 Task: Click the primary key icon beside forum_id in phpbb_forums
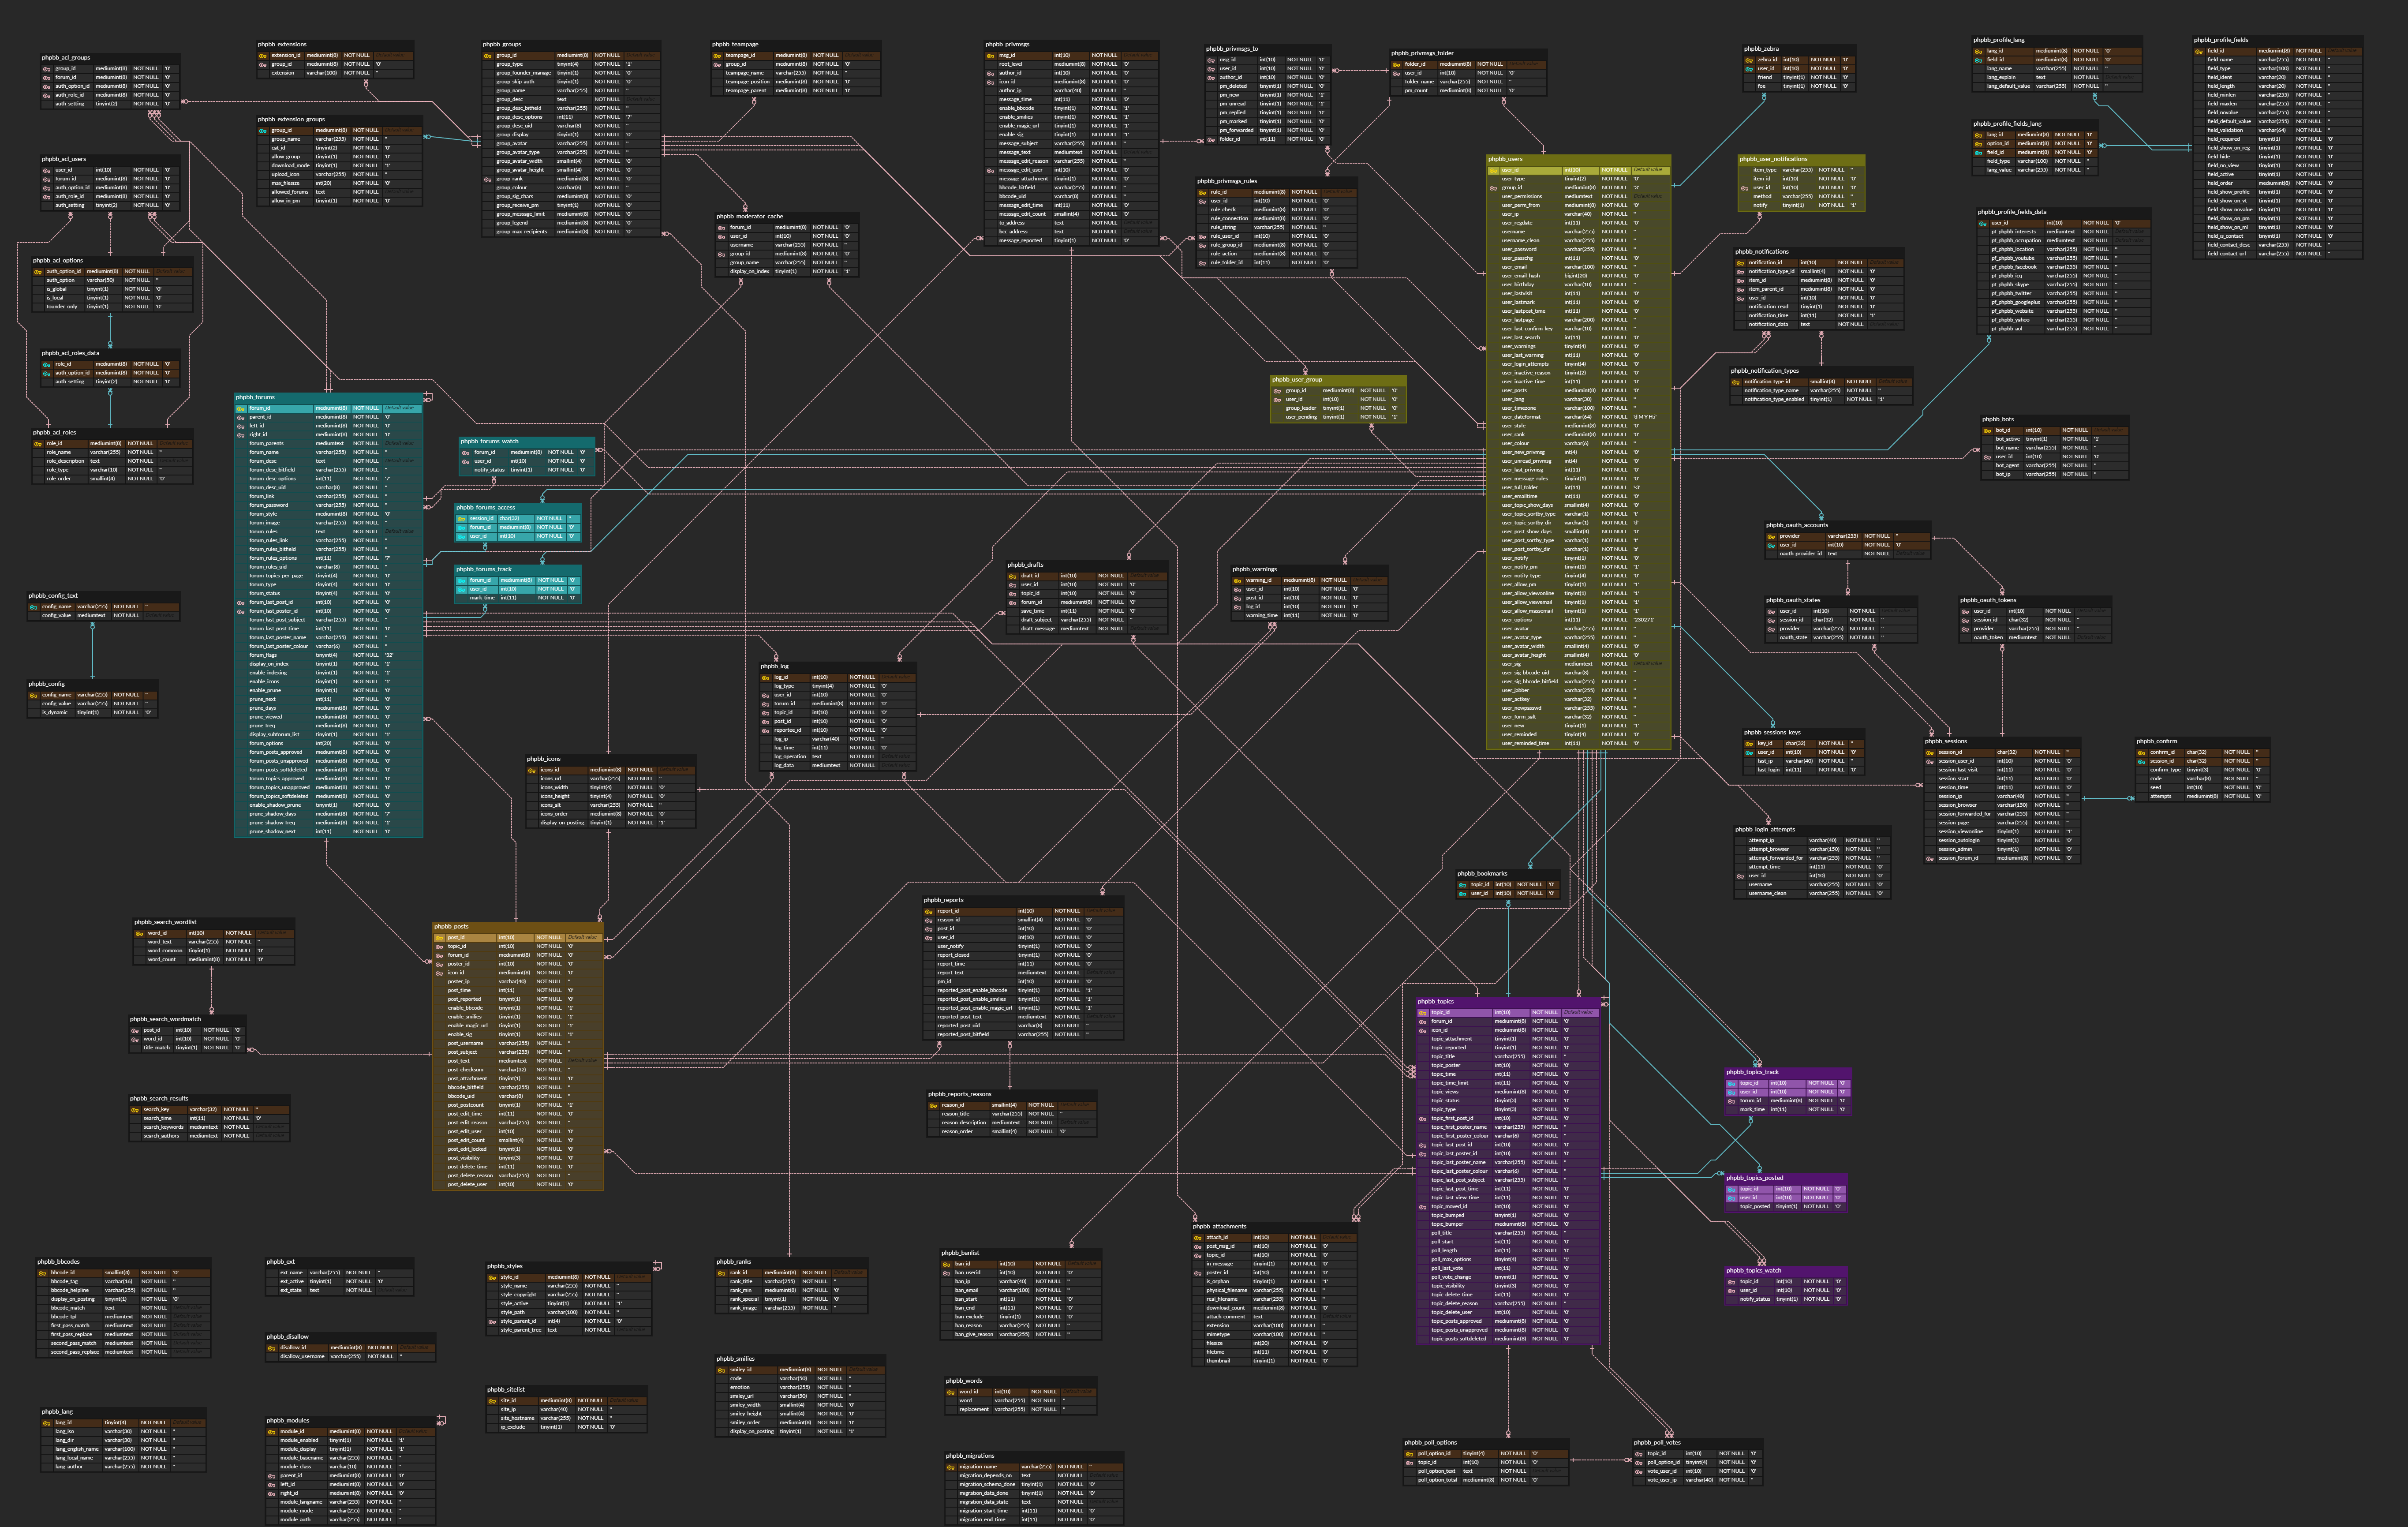click(241, 408)
